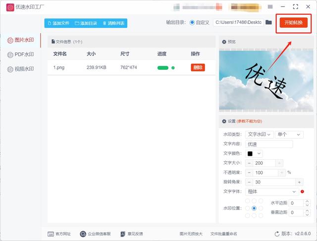The height and width of the screenshot is (241, 317).
Task: Click the opacity value 100
Action: [x=265, y=173]
